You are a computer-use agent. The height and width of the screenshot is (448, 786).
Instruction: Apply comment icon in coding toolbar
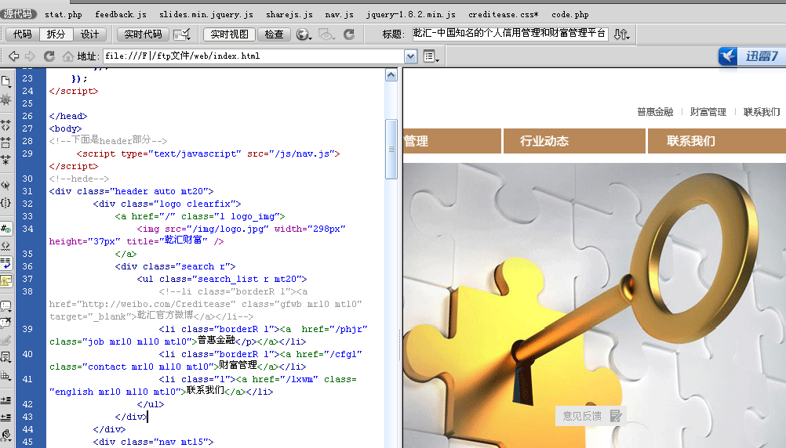coord(6,305)
